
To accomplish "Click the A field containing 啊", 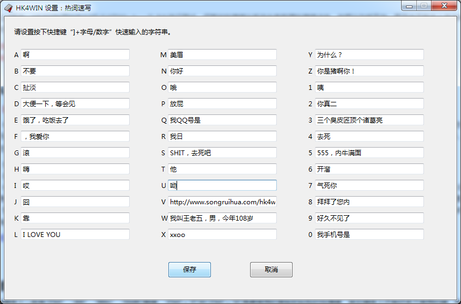I will pos(75,54).
